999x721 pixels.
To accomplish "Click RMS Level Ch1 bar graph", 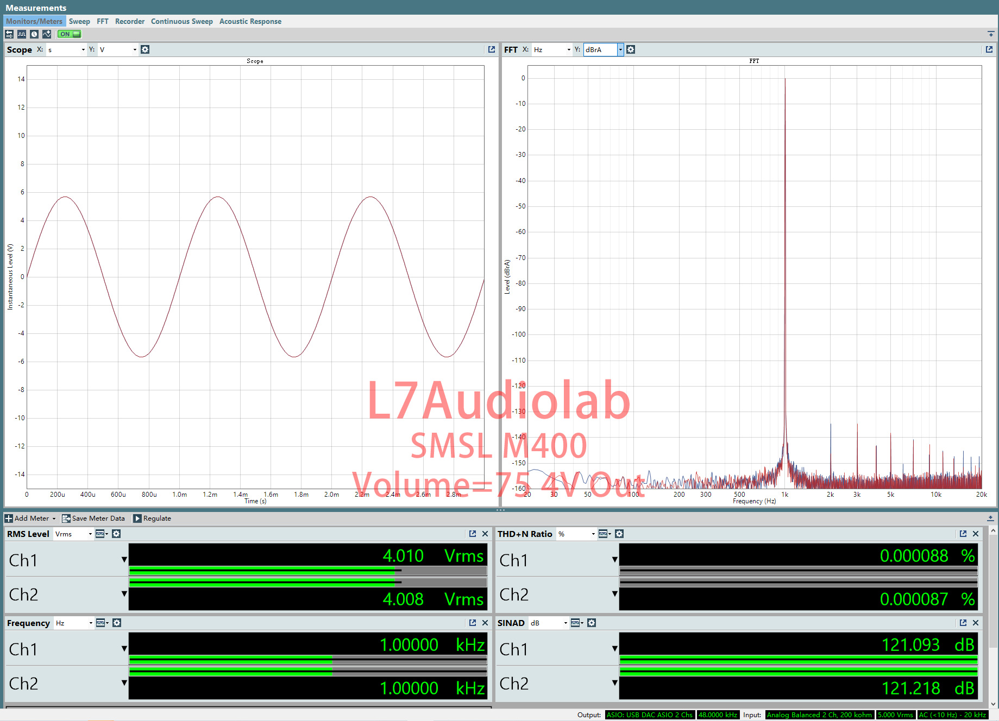I will (308, 571).
